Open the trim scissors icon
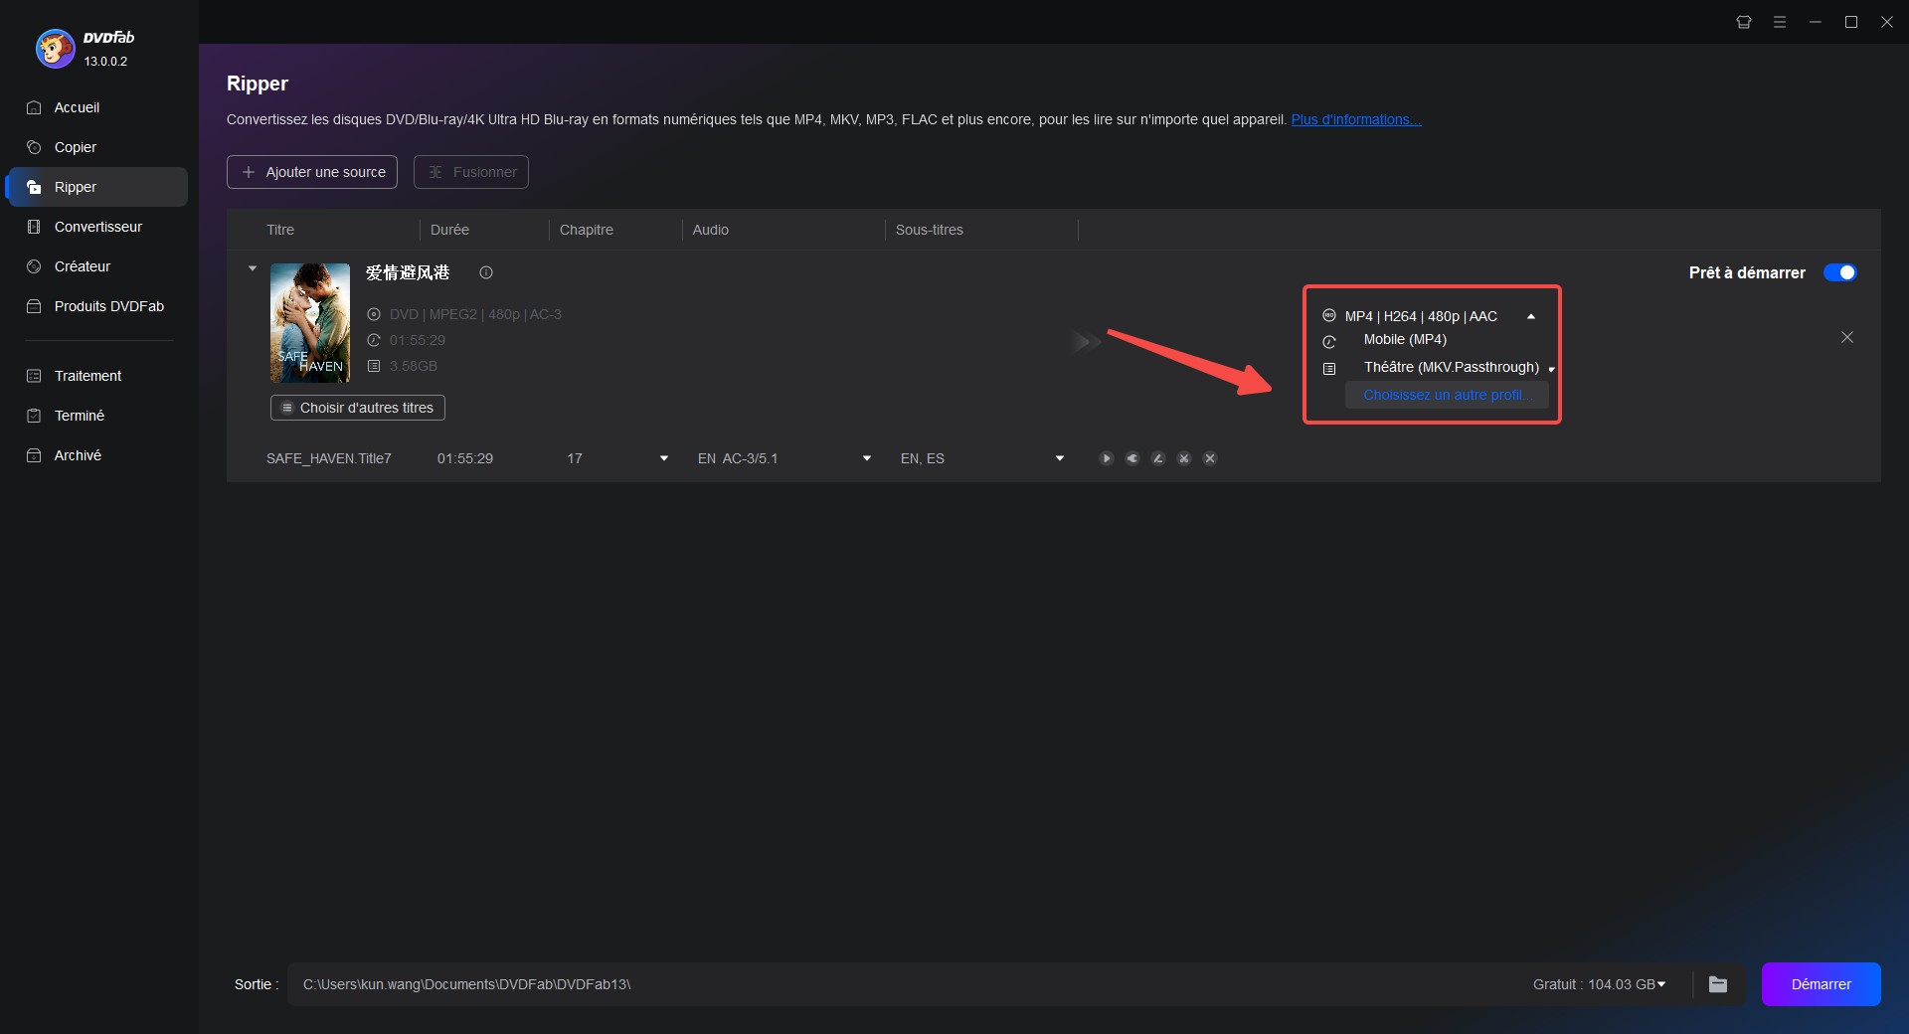The image size is (1909, 1034). click(1184, 458)
